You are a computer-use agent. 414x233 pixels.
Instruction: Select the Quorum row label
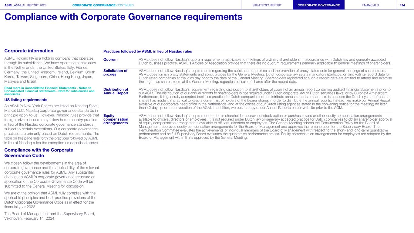110,59
